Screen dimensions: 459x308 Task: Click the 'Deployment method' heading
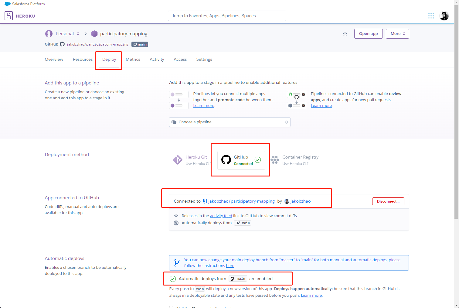coord(67,155)
